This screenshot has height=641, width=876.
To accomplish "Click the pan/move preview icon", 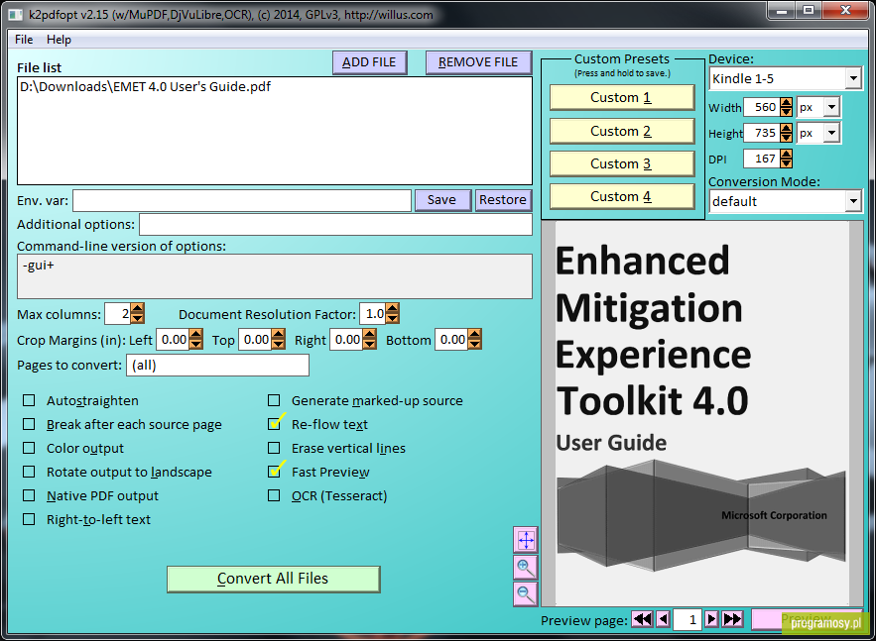I will (526, 540).
